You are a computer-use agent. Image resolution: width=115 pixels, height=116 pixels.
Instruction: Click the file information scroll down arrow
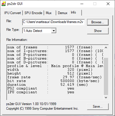106,98
